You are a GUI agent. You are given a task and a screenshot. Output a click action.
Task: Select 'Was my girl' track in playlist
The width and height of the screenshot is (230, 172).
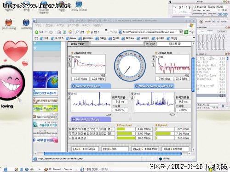tap(211, 85)
